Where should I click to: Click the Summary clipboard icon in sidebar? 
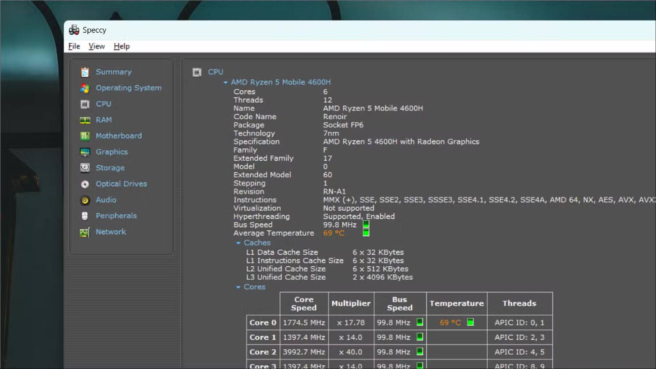coord(85,72)
